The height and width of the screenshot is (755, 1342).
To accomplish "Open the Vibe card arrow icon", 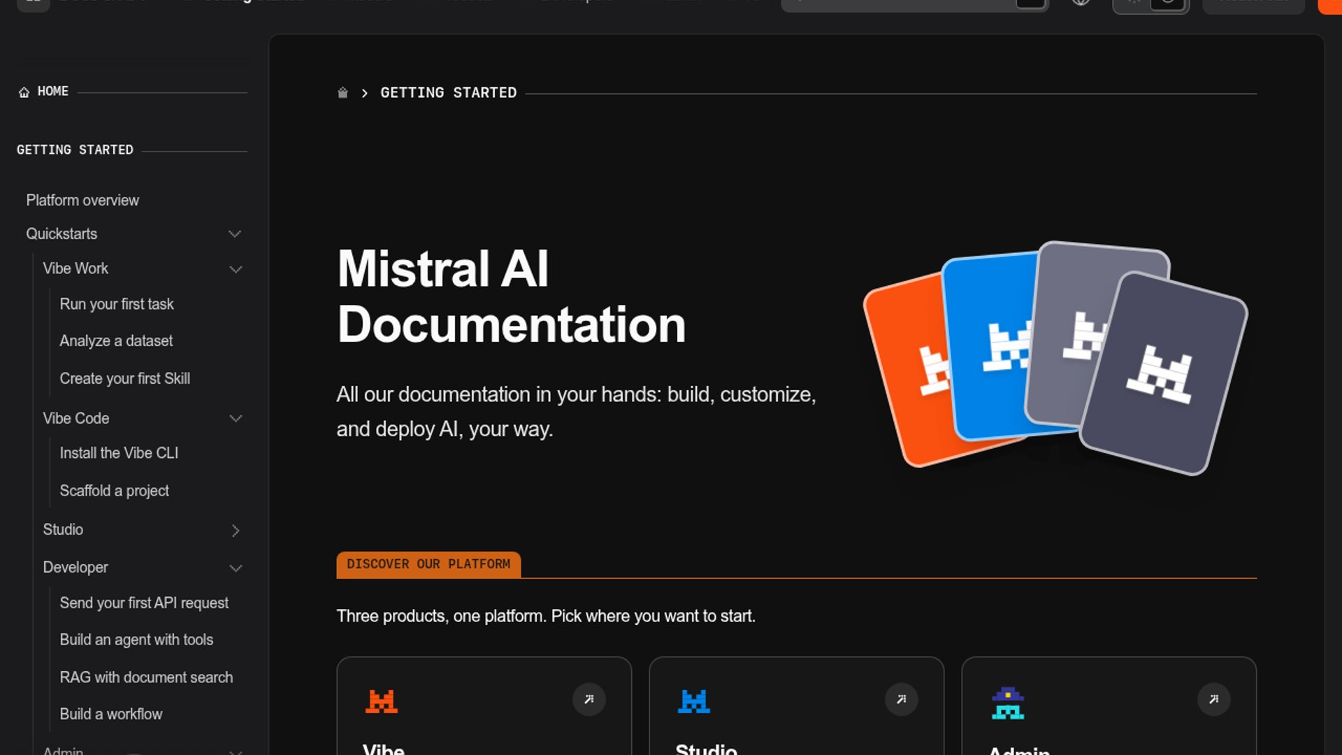I will (x=589, y=699).
